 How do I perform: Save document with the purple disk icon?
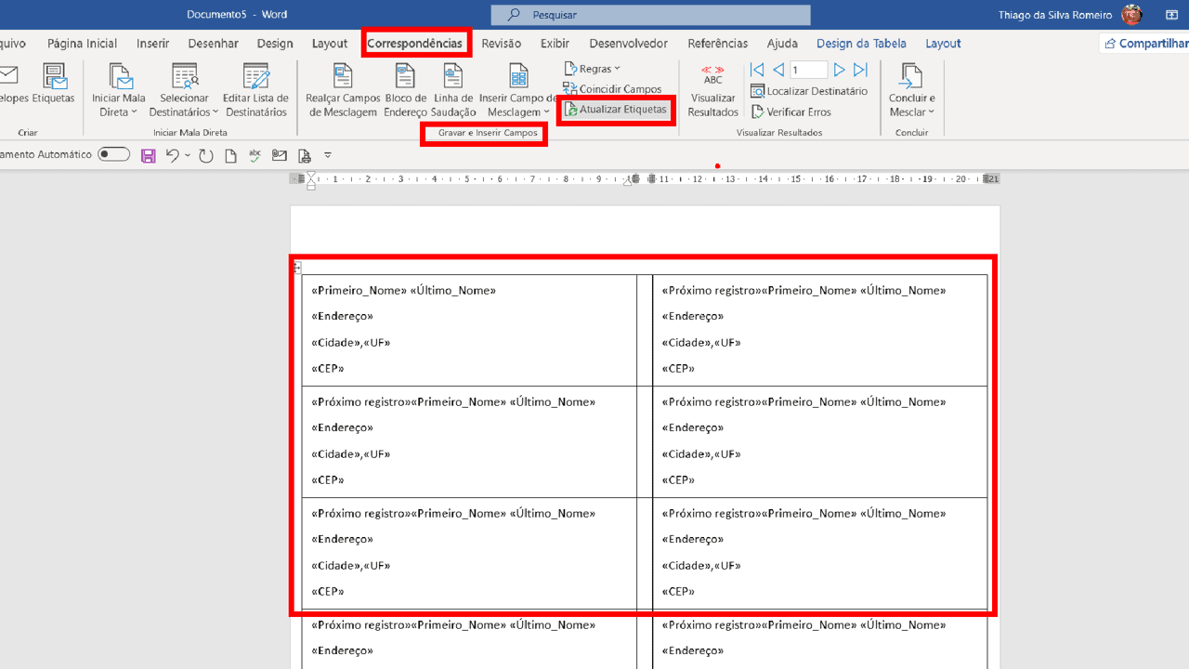(x=149, y=155)
